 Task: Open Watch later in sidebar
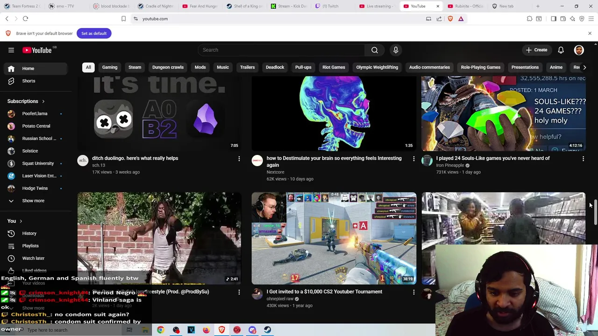[x=34, y=258]
